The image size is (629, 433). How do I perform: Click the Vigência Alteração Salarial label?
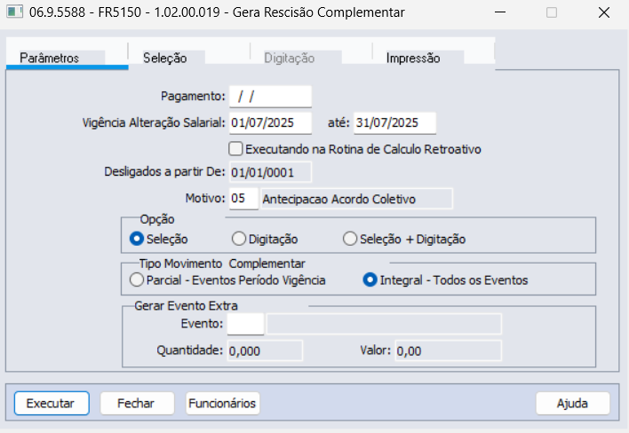click(x=154, y=122)
